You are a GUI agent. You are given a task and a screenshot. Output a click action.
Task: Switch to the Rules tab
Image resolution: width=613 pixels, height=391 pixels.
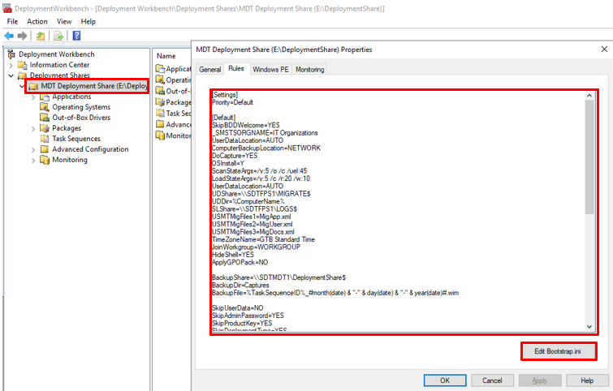pyautogui.click(x=236, y=68)
